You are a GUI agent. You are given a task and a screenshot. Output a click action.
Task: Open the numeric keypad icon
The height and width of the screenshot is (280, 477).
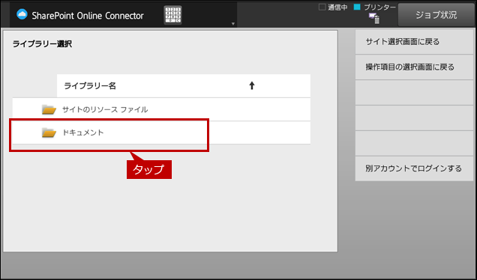(172, 15)
